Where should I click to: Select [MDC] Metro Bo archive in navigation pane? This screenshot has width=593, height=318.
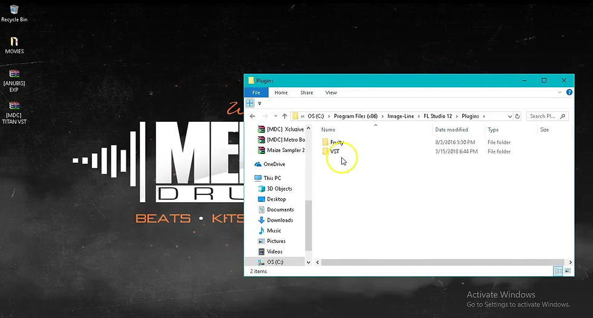pos(281,140)
